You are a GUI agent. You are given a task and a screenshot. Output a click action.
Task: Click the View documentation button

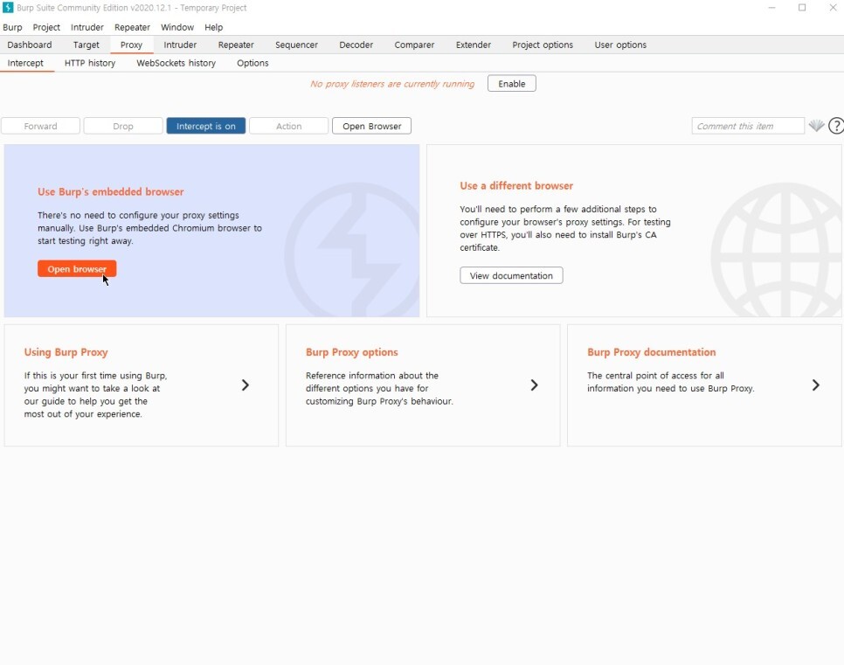[511, 275]
